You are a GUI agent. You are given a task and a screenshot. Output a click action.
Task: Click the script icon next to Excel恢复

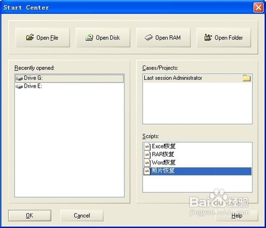click(147, 147)
